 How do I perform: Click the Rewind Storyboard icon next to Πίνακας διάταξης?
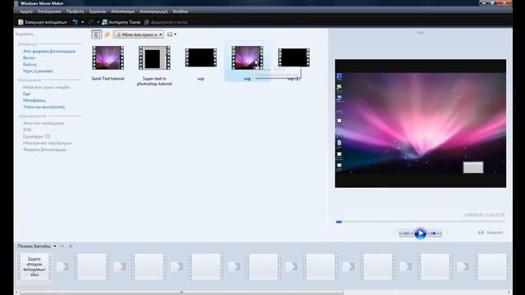[62, 246]
